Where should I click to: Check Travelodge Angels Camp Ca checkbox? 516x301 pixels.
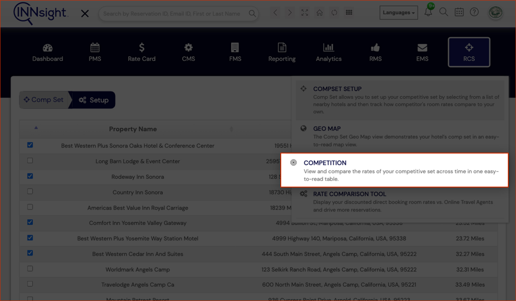(30, 284)
